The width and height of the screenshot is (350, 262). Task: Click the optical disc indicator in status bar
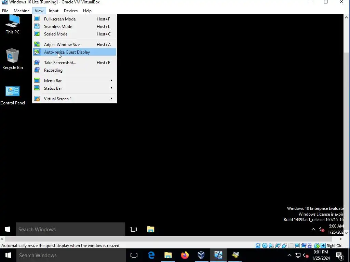pos(265,246)
